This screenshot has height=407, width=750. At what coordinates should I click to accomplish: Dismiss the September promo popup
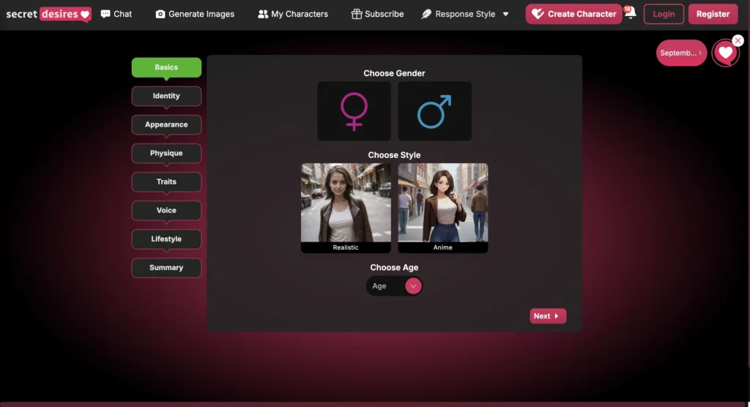[737, 41]
